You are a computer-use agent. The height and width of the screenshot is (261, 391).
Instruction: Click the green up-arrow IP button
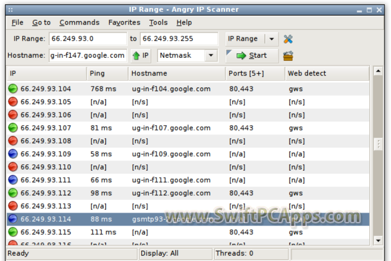point(141,55)
